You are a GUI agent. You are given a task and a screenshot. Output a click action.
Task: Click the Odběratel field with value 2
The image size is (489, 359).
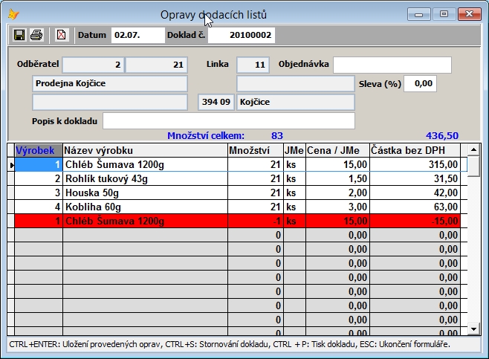pos(93,65)
